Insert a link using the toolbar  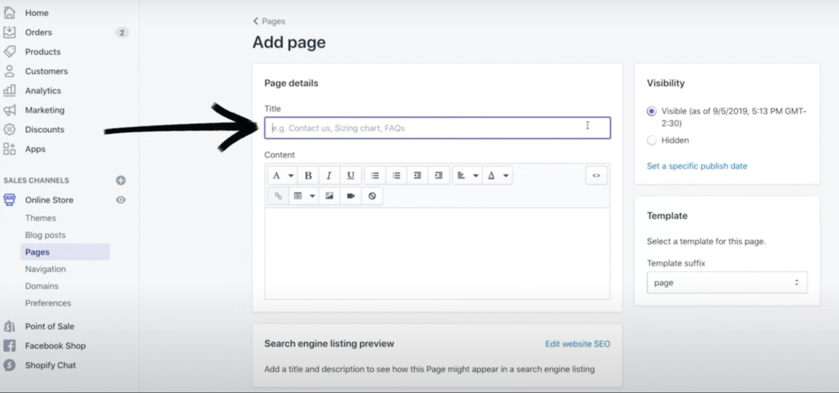277,195
